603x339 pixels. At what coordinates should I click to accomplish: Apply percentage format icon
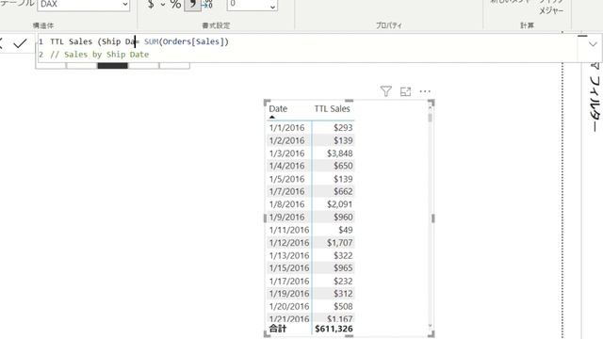[x=176, y=5]
